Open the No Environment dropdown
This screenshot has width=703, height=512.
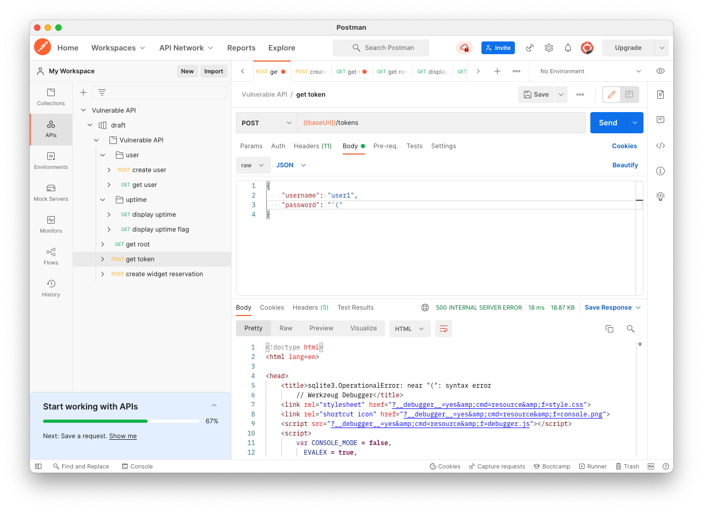tap(590, 71)
